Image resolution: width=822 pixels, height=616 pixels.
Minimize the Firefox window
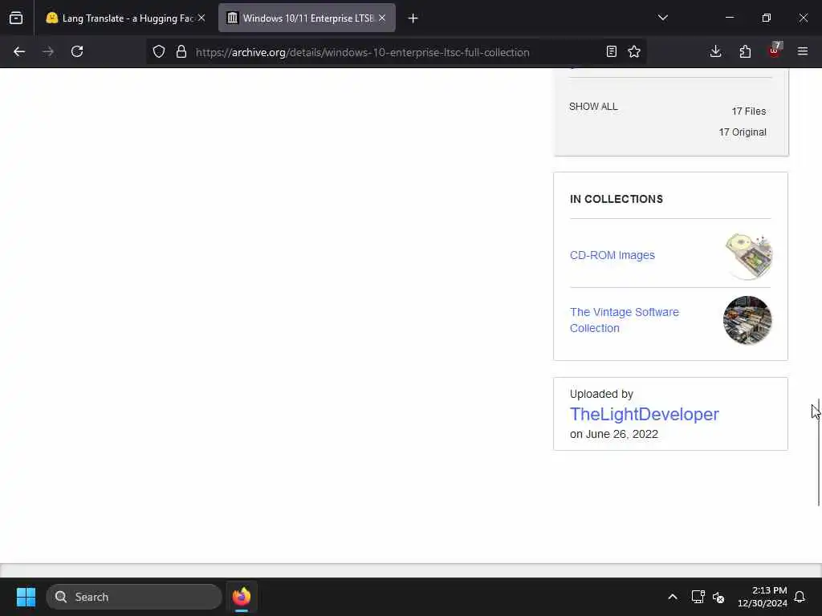pos(730,18)
